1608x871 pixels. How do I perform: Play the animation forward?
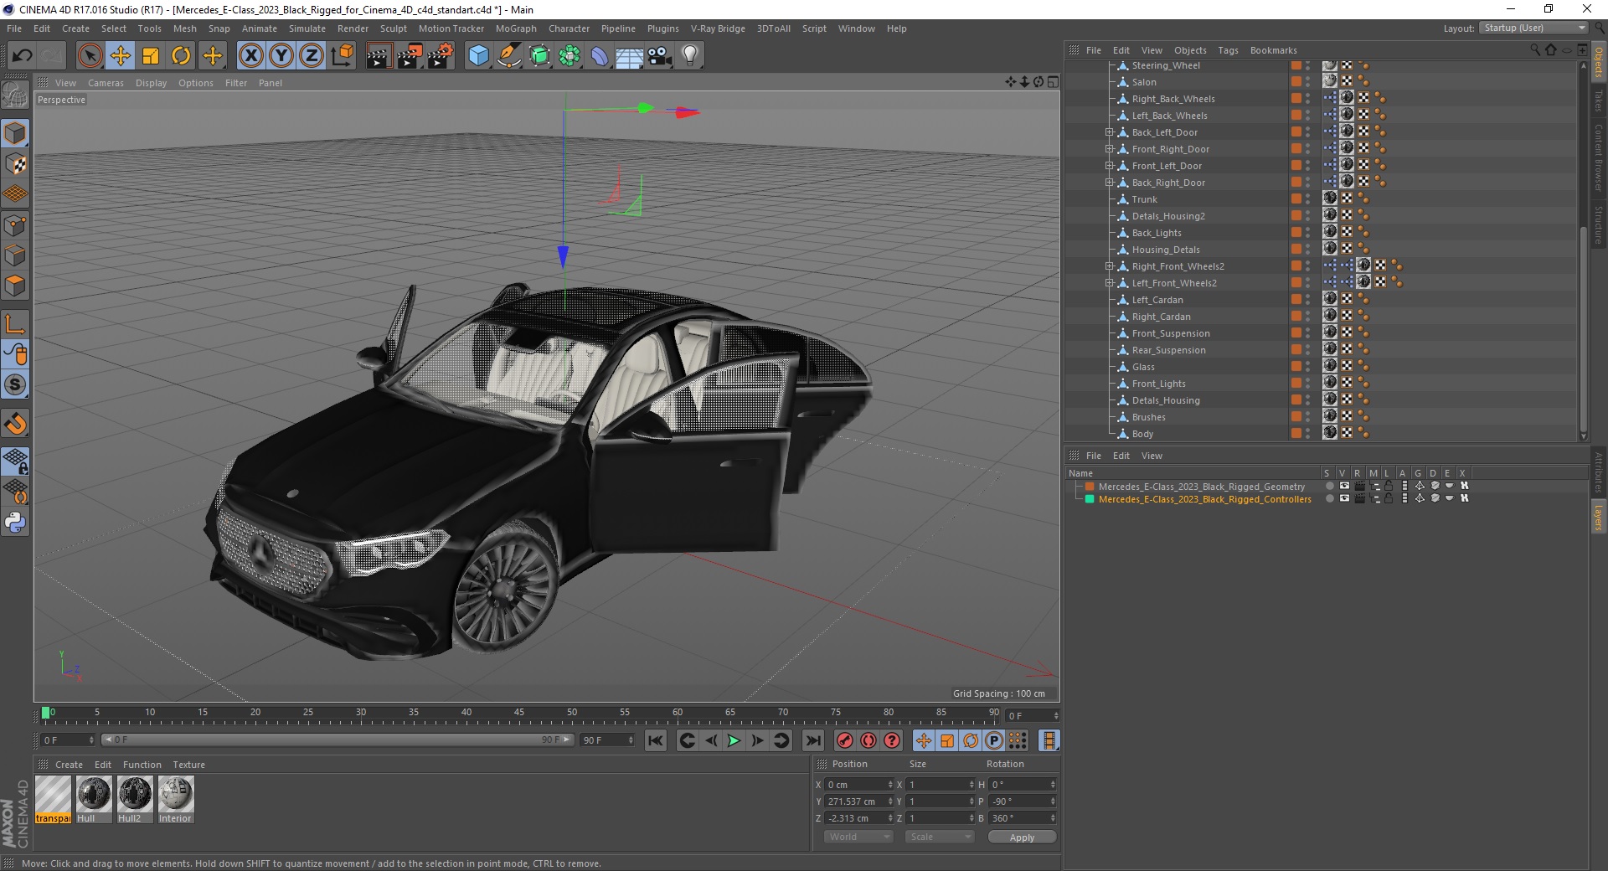734,740
